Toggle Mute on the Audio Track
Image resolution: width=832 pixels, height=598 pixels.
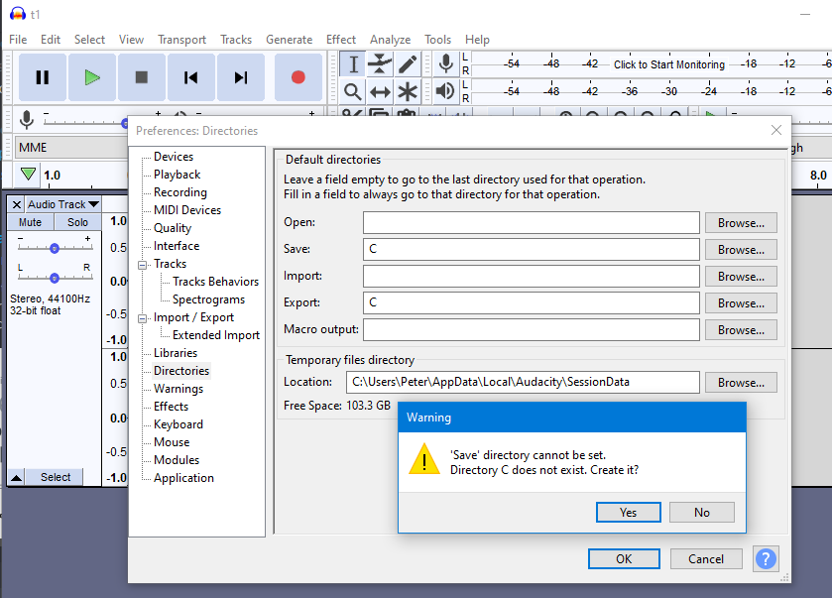(x=30, y=222)
